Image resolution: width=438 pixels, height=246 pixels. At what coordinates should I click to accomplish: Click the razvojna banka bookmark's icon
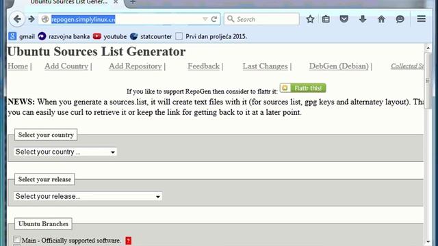42,36
